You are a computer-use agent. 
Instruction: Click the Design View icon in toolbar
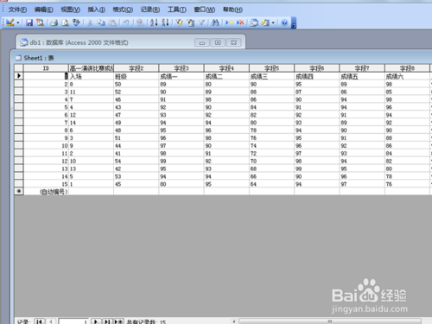click(x=10, y=22)
